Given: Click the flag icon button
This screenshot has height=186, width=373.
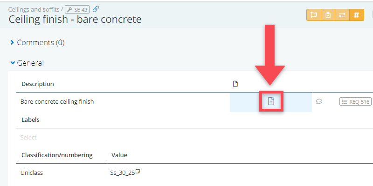Looking at the screenshot, I should (313, 15).
